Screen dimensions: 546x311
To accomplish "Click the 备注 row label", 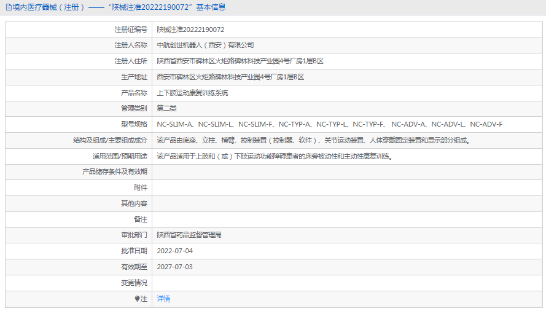I will (x=141, y=219).
